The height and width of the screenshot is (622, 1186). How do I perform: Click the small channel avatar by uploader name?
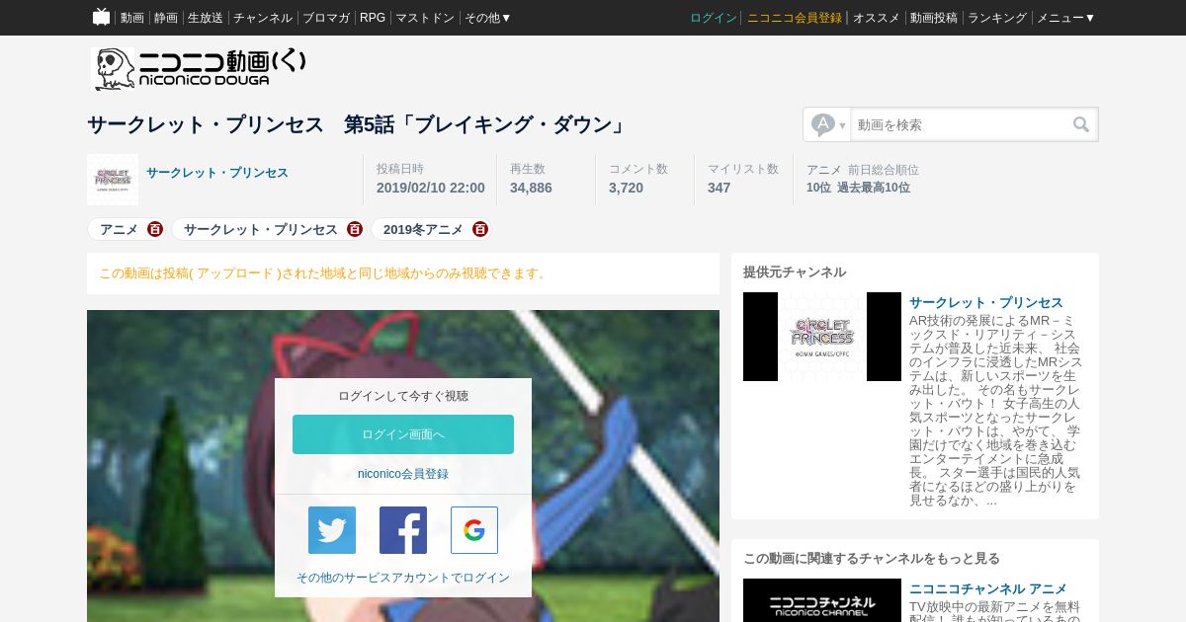coord(113,179)
